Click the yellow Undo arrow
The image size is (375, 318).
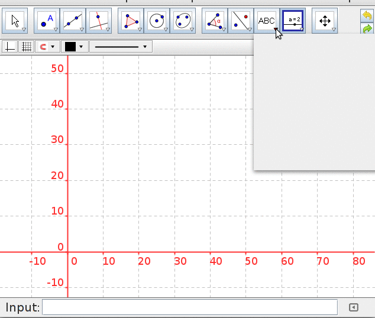coord(367,15)
